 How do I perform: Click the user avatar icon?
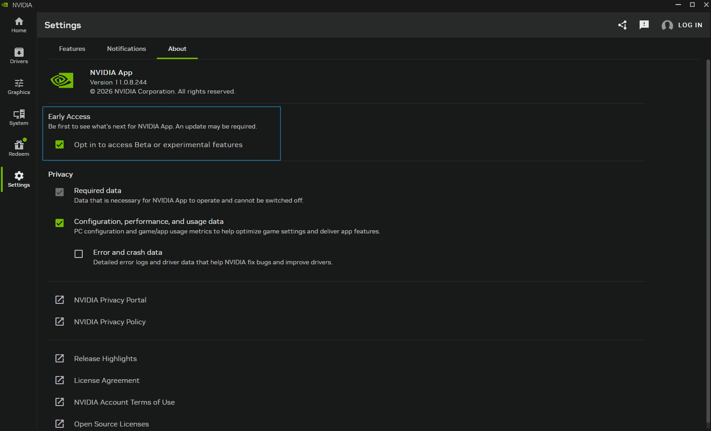(667, 25)
